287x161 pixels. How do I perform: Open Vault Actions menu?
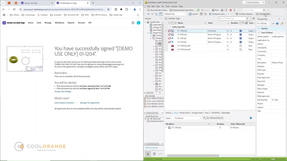[x=174, y=6]
